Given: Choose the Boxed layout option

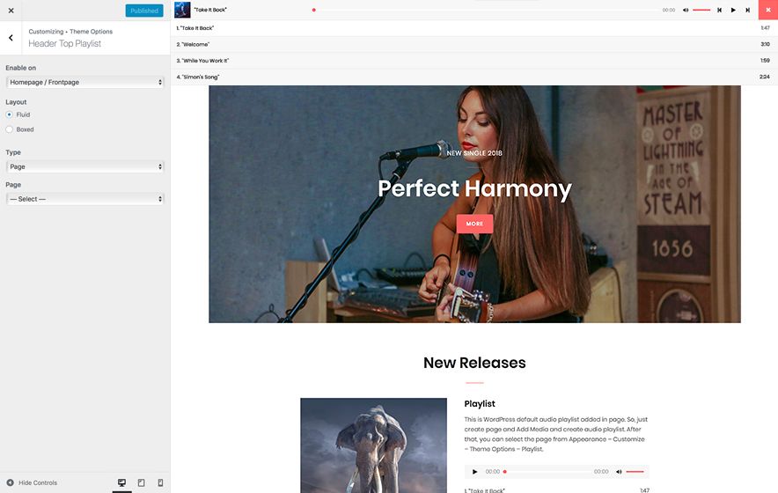Looking at the screenshot, I should [x=10, y=129].
